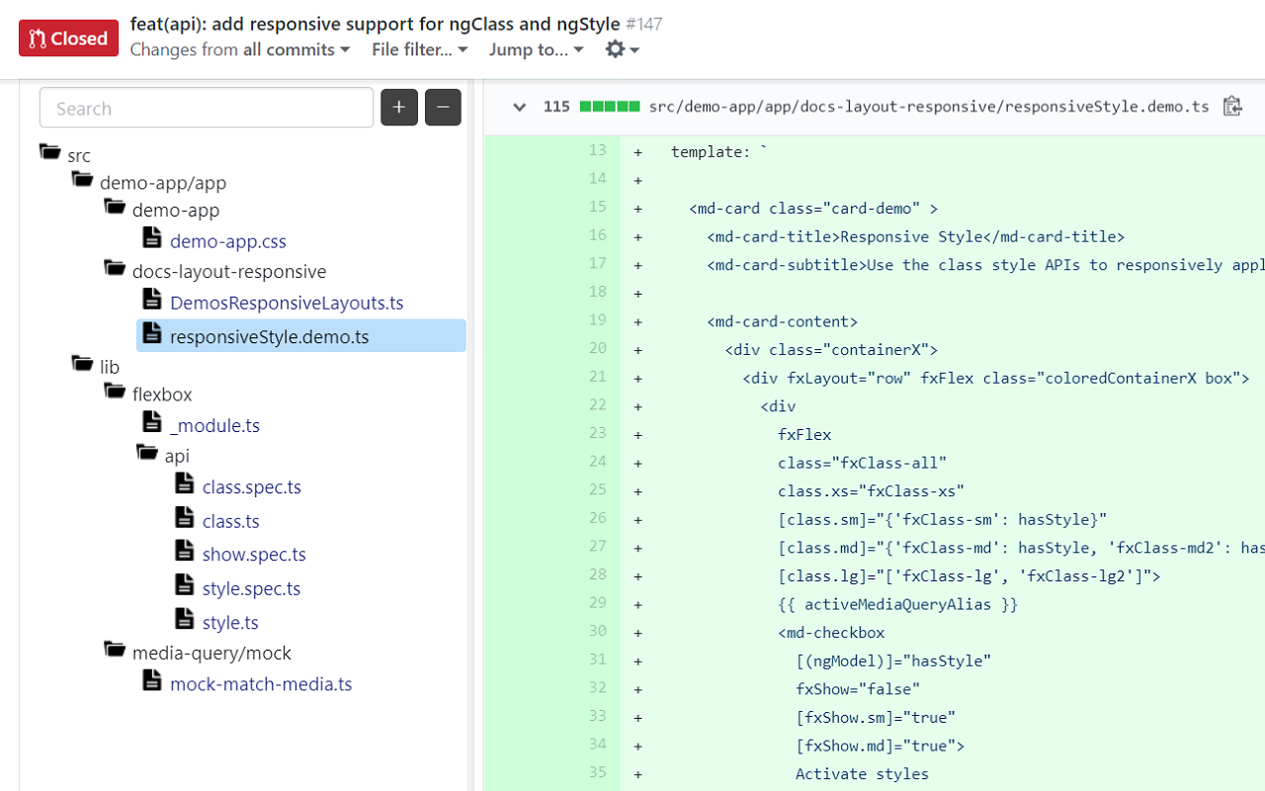Click the file icon beside demo-app.css
Viewport: 1265px width, 791px height.
(151, 237)
